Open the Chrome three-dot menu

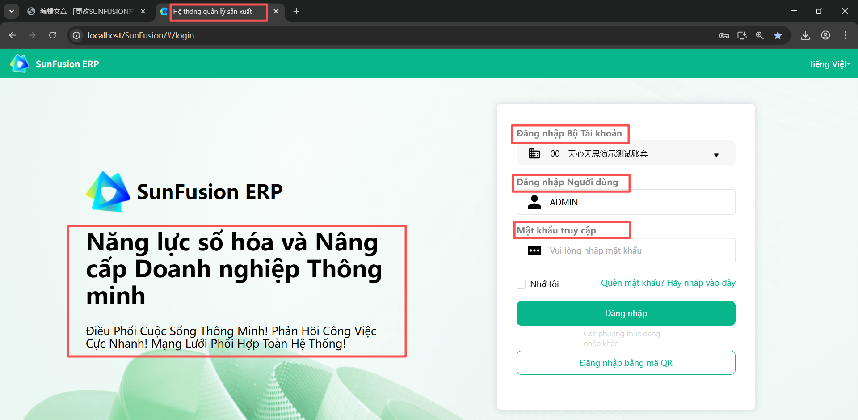coord(845,36)
